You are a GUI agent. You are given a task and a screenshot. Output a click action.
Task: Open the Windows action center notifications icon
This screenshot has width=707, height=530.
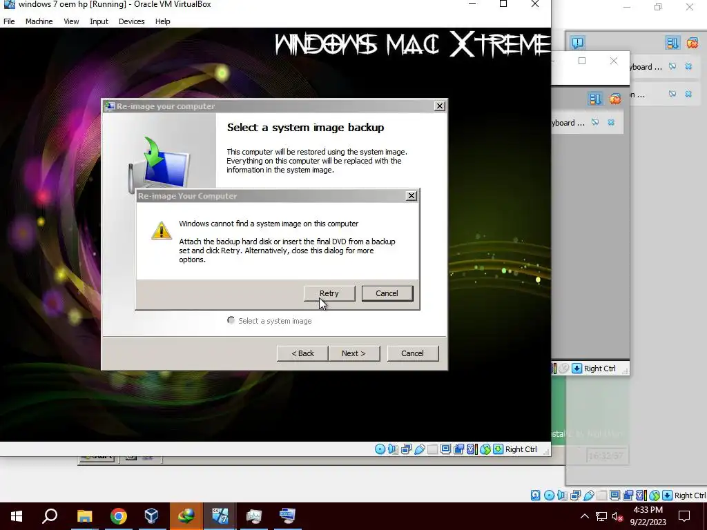(x=684, y=516)
